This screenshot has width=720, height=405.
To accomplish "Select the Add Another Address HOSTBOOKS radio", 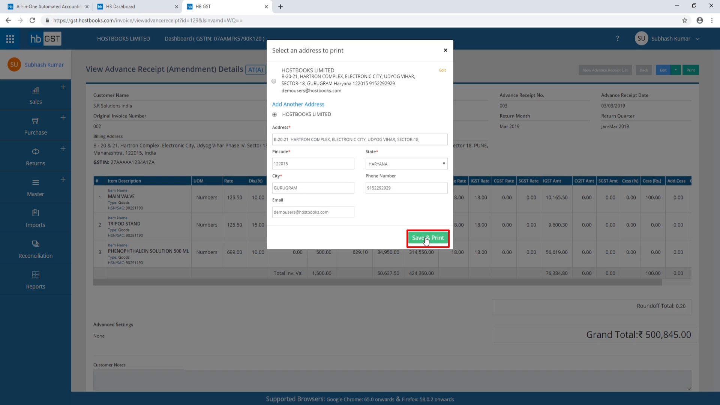I will coord(274,114).
